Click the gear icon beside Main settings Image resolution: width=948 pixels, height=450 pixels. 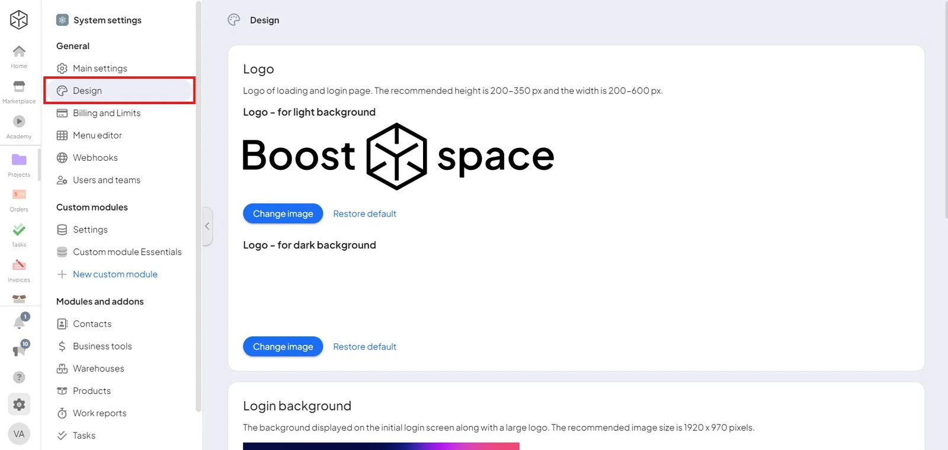pos(62,69)
